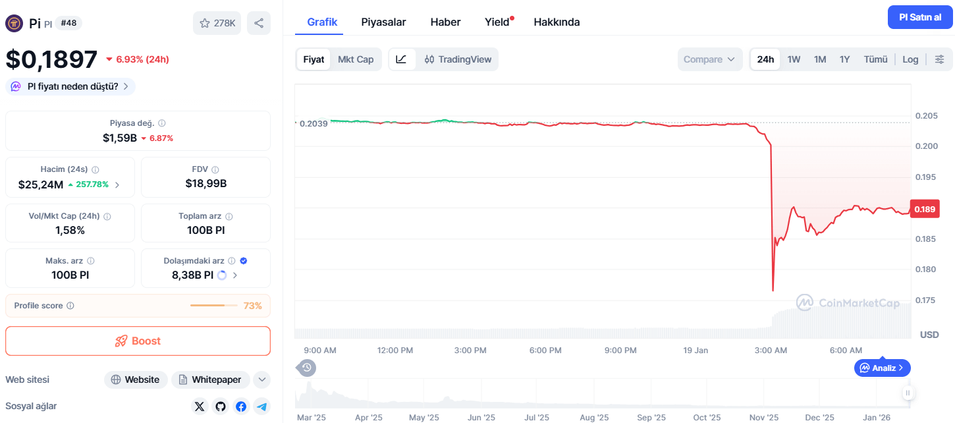The image size is (955, 423).
Task: Click the Boost button
Action: (138, 341)
